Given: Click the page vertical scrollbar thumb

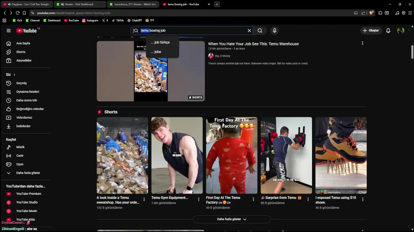Looking at the screenshot, I should tap(412, 52).
